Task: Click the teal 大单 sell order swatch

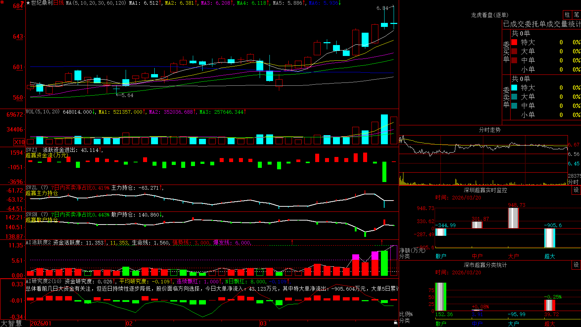Action: [514, 97]
